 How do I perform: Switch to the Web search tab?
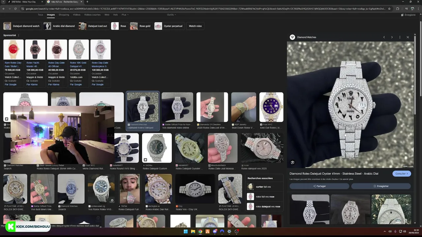(107, 15)
